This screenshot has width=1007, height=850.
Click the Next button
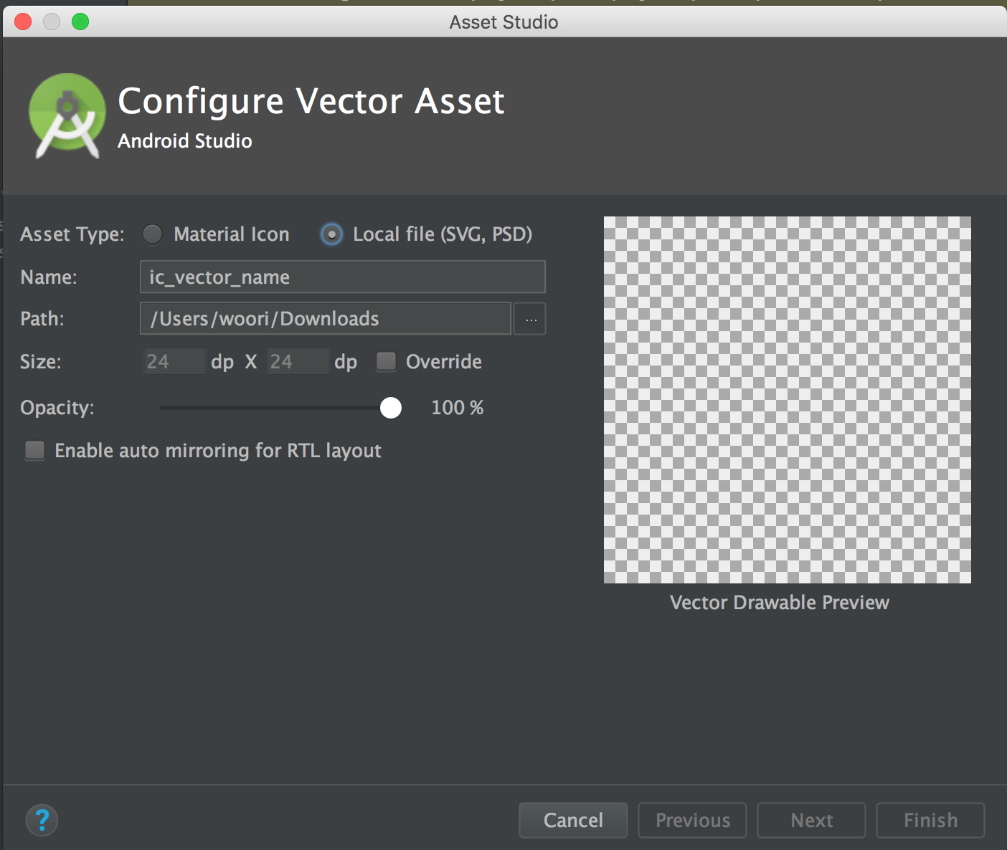pos(810,820)
